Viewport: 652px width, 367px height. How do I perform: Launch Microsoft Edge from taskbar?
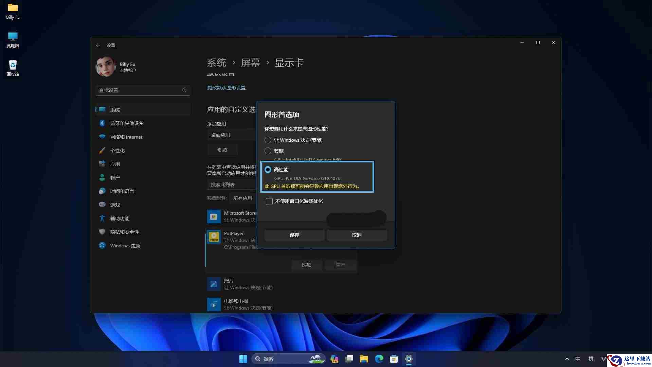point(379,359)
